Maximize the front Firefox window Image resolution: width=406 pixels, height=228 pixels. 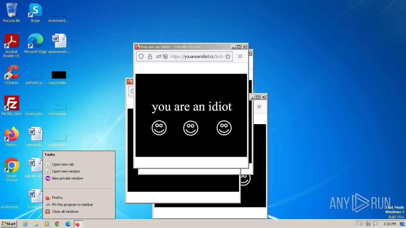point(239,47)
